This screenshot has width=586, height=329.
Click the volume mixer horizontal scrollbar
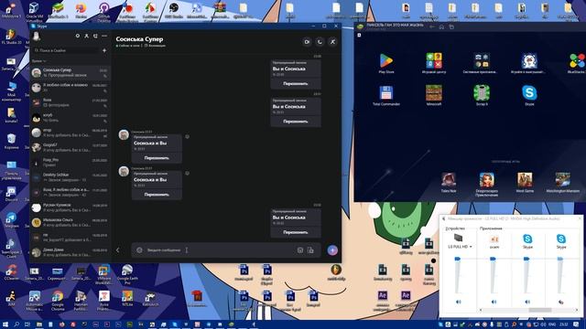(x=539, y=310)
